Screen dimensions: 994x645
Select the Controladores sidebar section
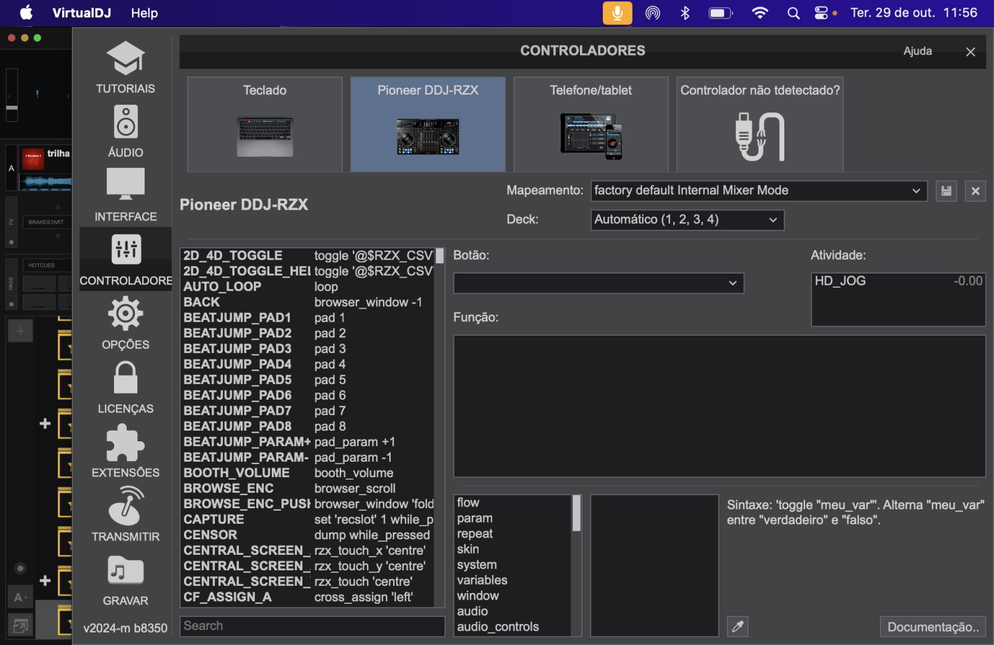tap(125, 259)
